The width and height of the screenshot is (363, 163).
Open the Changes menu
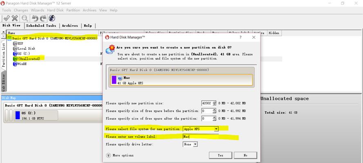(x=21, y=10)
